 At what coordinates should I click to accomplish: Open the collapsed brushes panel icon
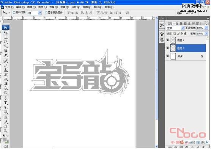point(162,34)
